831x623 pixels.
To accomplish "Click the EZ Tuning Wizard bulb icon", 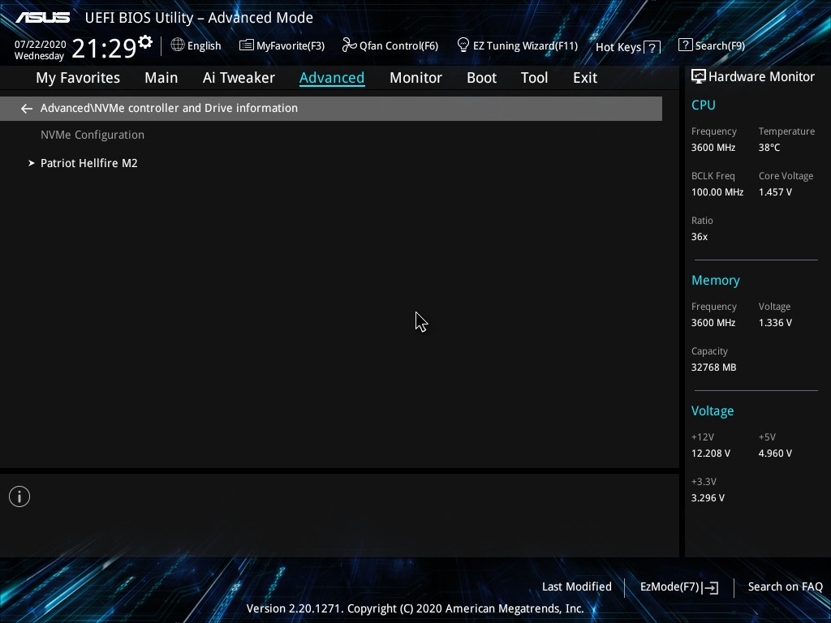I will pyautogui.click(x=463, y=45).
